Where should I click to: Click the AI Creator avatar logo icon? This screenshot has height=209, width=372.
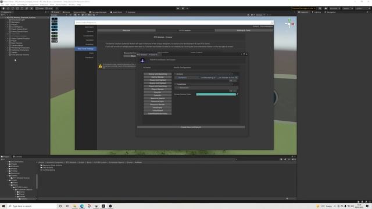pos(142,60)
